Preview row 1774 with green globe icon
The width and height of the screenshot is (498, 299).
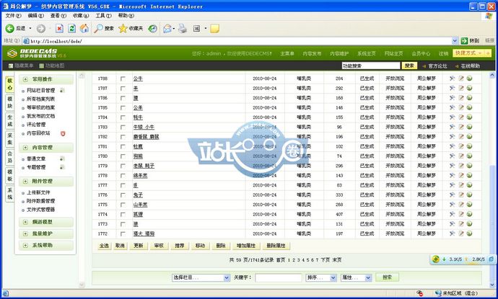coord(469,214)
